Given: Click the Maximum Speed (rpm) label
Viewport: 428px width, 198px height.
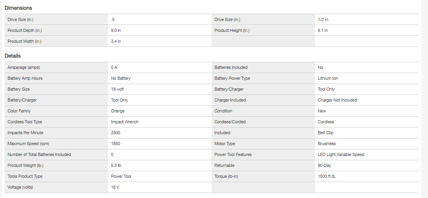Looking at the screenshot, I should 26,144.
